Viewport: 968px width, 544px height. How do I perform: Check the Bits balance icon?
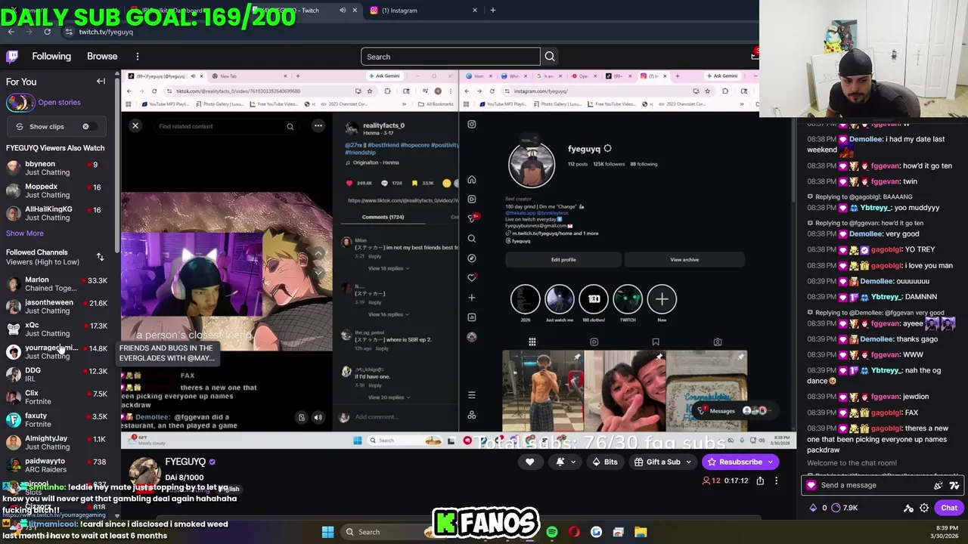click(813, 508)
